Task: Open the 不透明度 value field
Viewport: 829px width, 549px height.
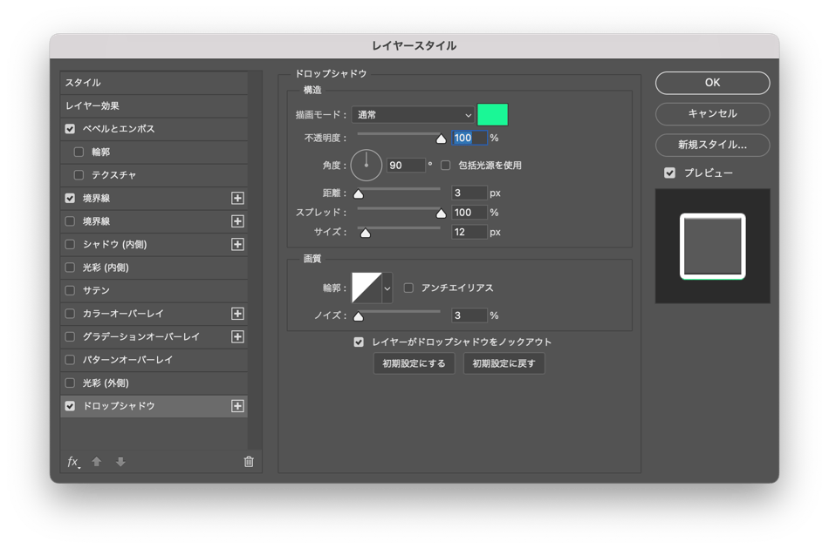Action: pyautogui.click(x=469, y=138)
